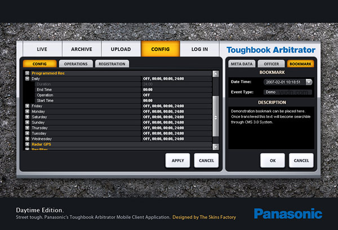The width and height of the screenshot is (338, 230).
Task: Click the Radar GPS label
Action: click(x=41, y=144)
